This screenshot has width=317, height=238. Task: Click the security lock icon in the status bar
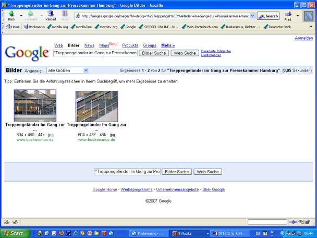coord(307,222)
